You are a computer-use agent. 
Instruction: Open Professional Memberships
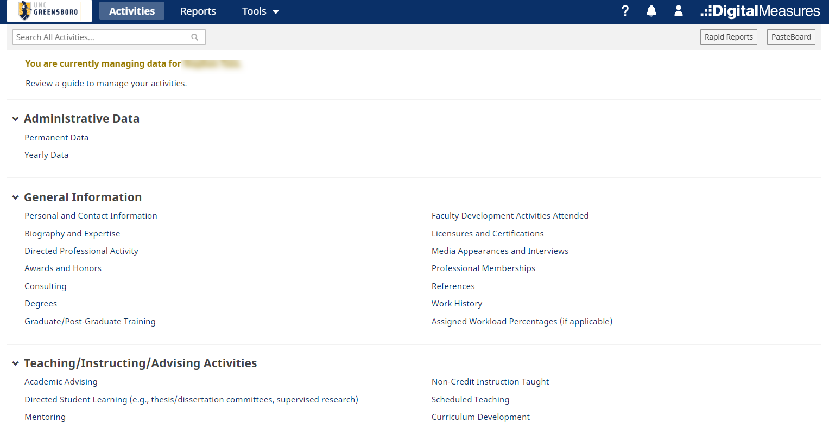tap(483, 268)
